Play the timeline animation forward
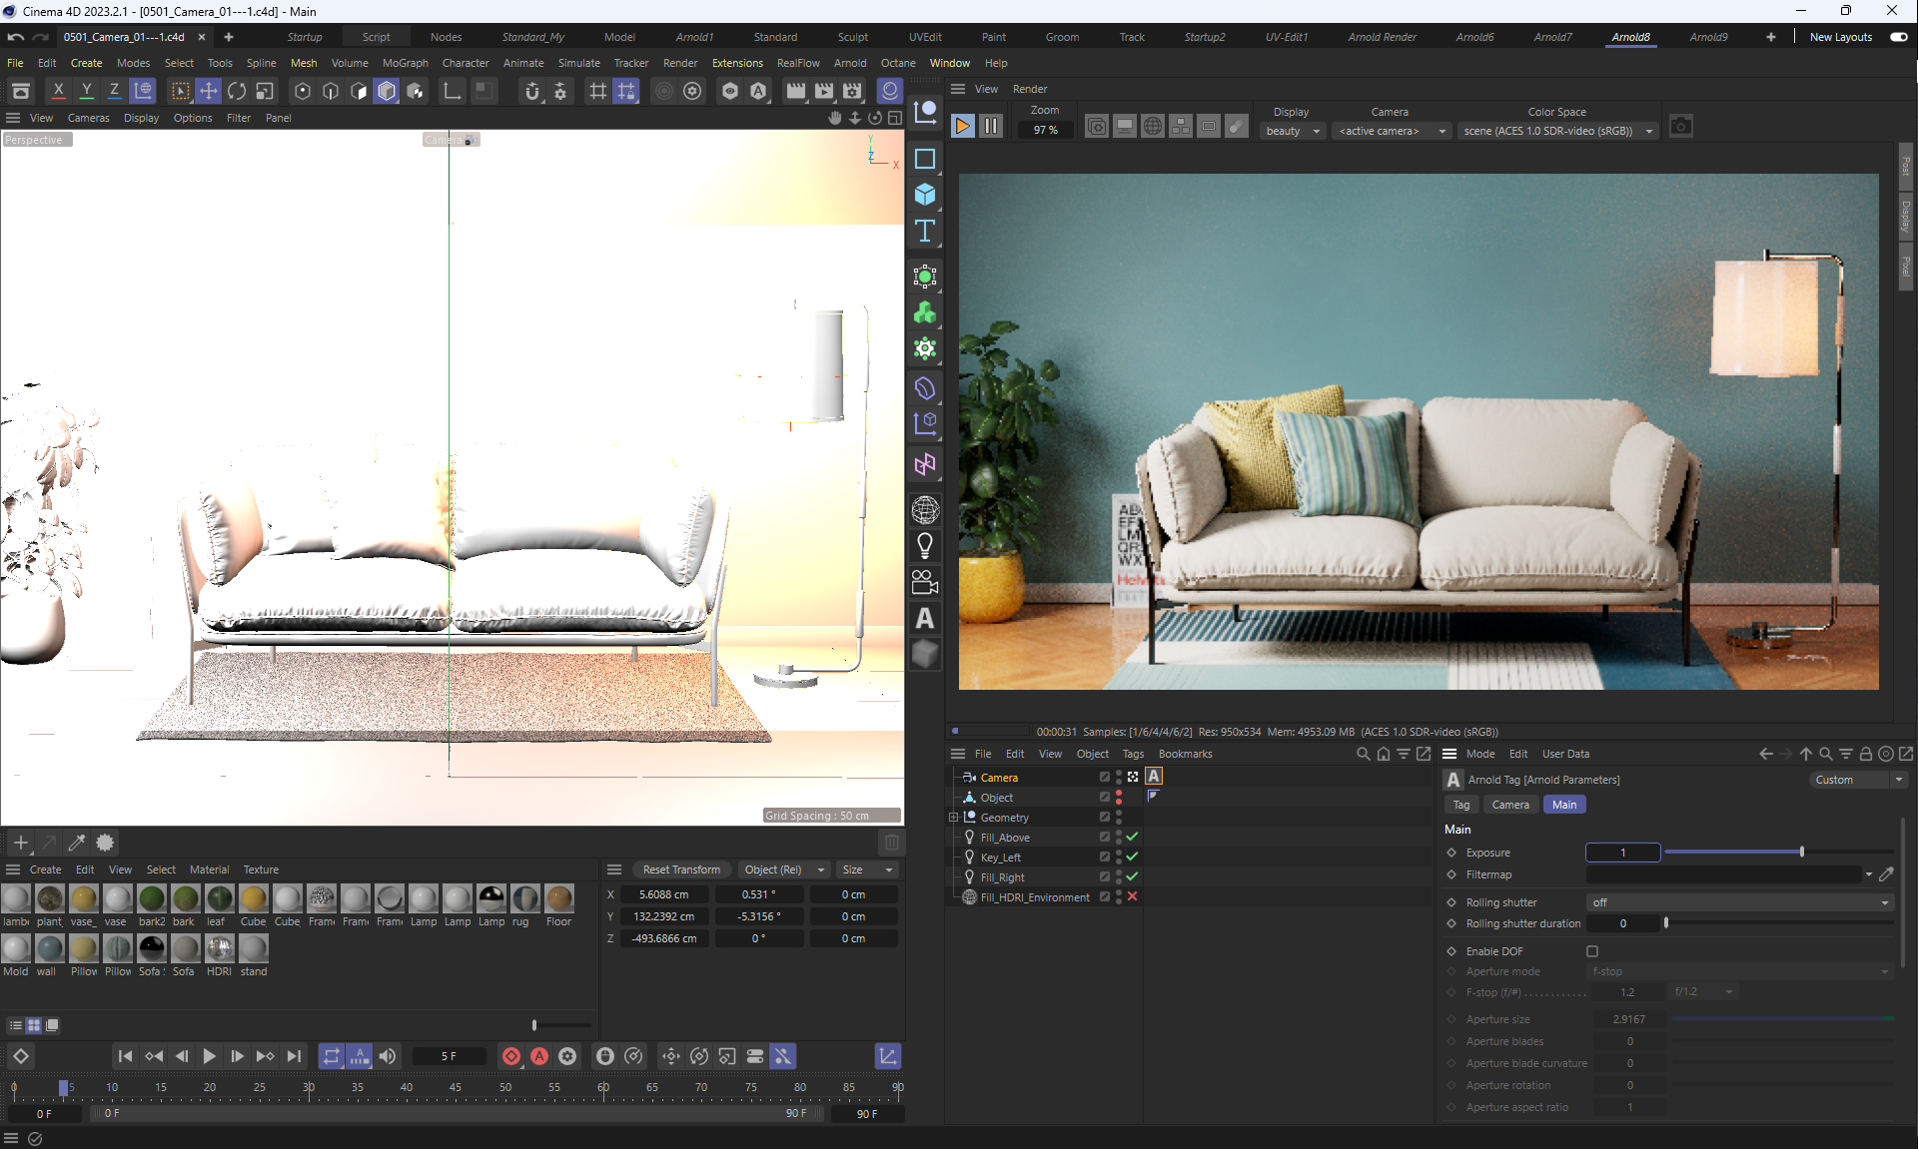This screenshot has height=1149, width=1918. tap(209, 1056)
